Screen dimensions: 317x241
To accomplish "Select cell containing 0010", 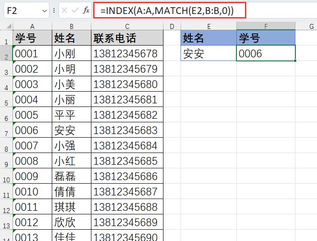I will (32, 191).
